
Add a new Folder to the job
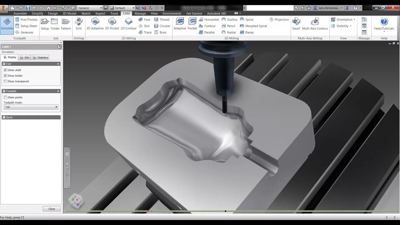tap(55, 24)
